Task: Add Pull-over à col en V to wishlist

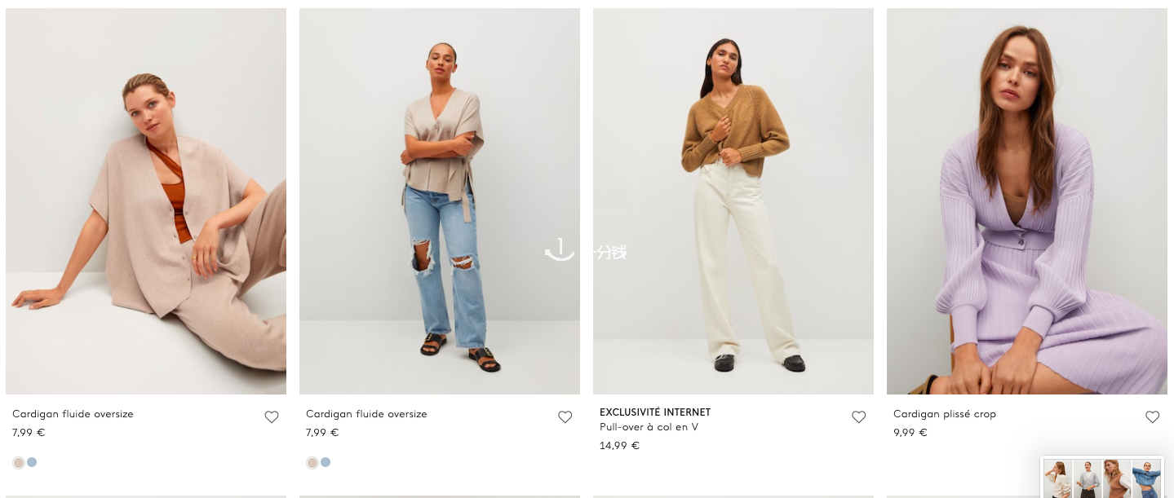Action: coord(859,416)
